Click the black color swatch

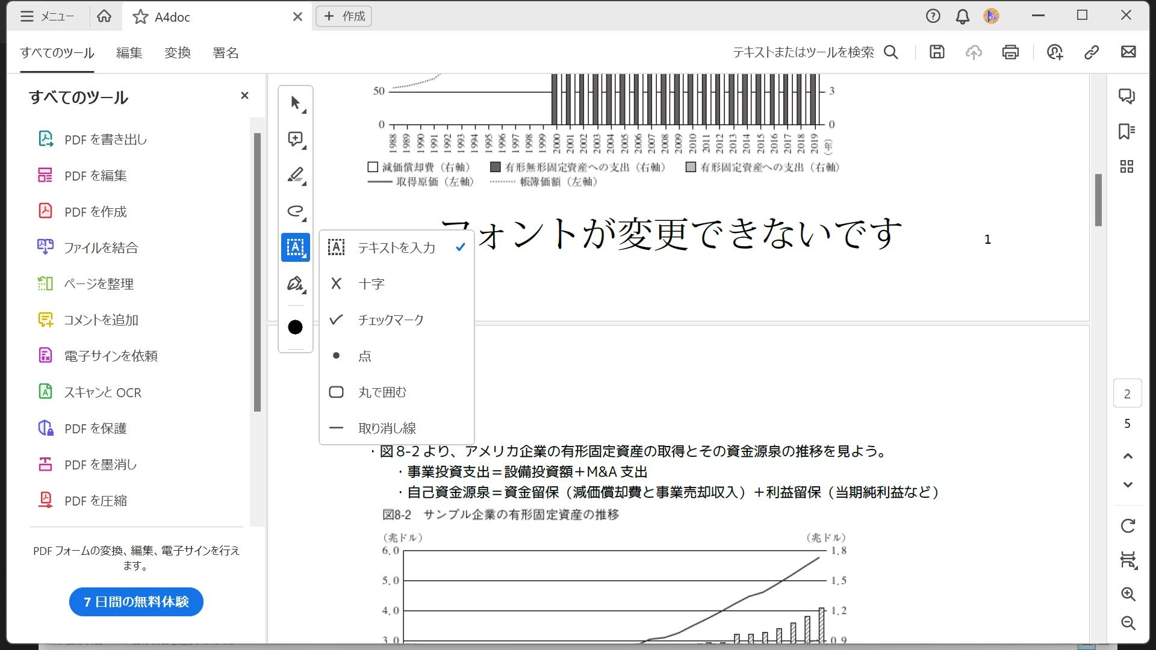coord(295,327)
